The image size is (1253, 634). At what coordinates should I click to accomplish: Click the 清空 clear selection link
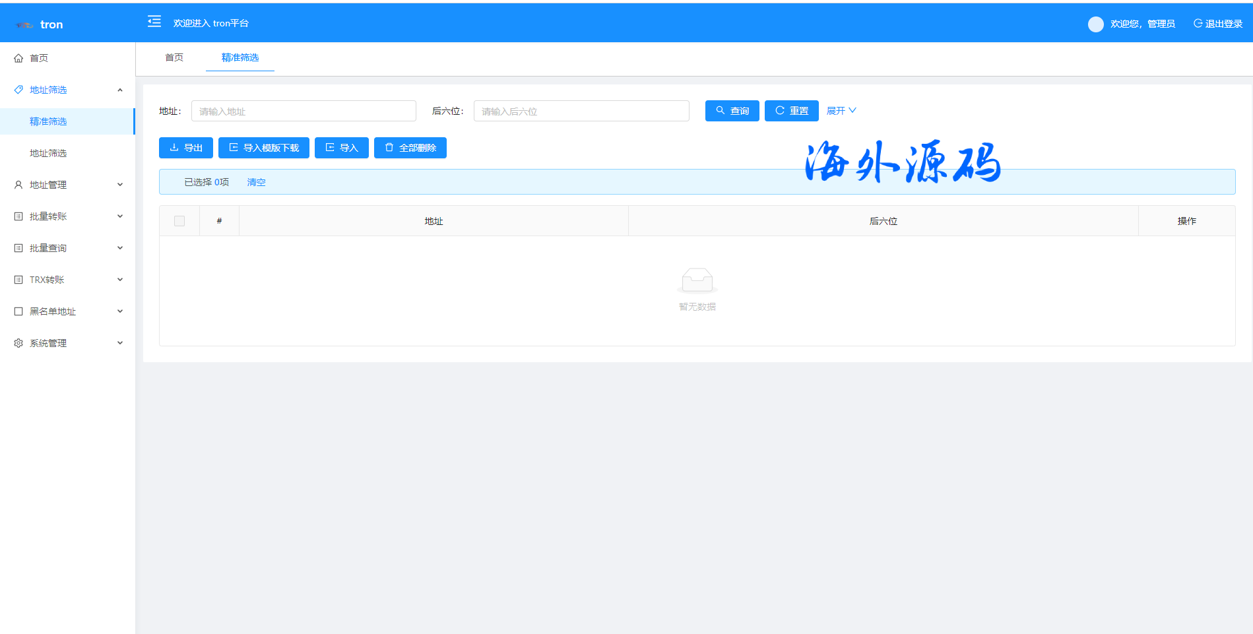[256, 182]
